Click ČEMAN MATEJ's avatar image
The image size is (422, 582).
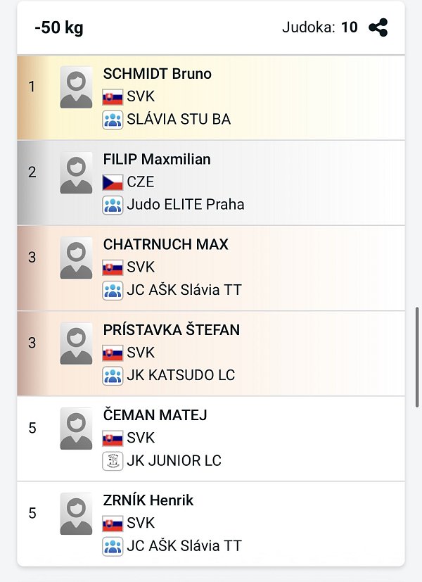tap(76, 429)
